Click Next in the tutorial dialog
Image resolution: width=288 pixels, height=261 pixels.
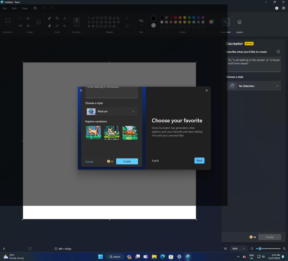(199, 161)
